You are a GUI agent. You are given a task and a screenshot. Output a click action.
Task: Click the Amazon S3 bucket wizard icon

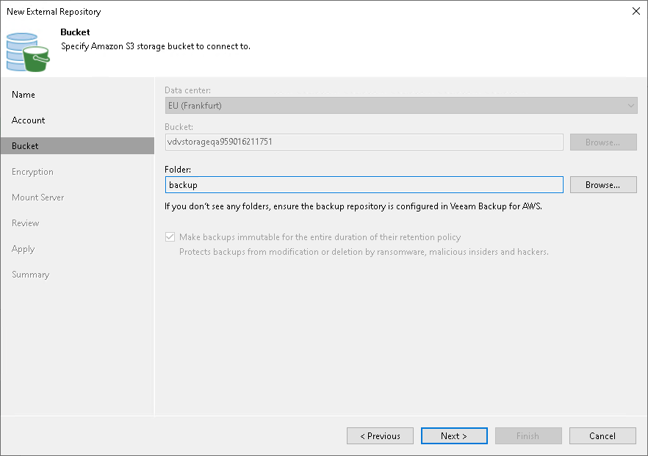[28, 52]
